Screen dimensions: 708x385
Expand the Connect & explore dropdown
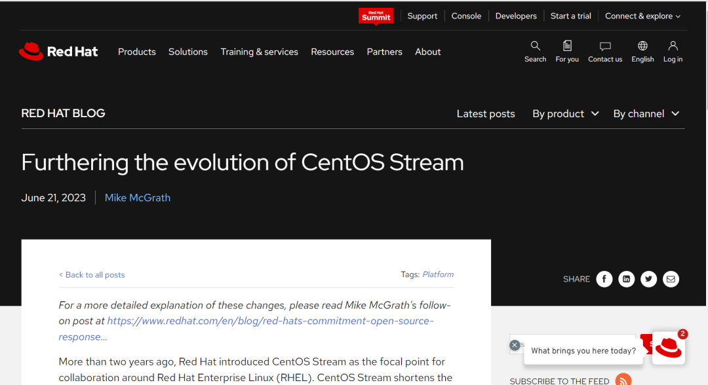[x=642, y=16]
